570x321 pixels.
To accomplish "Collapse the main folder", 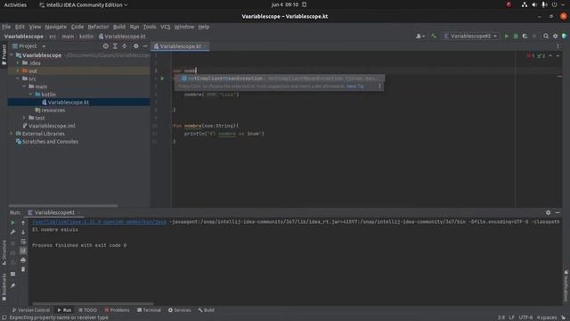I will click(x=24, y=86).
